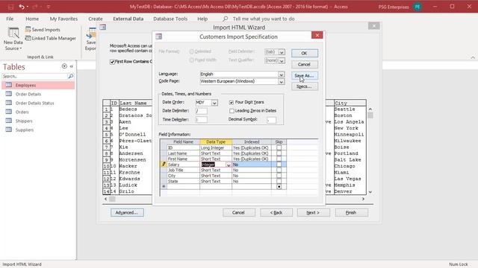The height and width of the screenshot is (268, 478).
Task: Click the Undo arrow icon
Action: (x=22, y=7)
